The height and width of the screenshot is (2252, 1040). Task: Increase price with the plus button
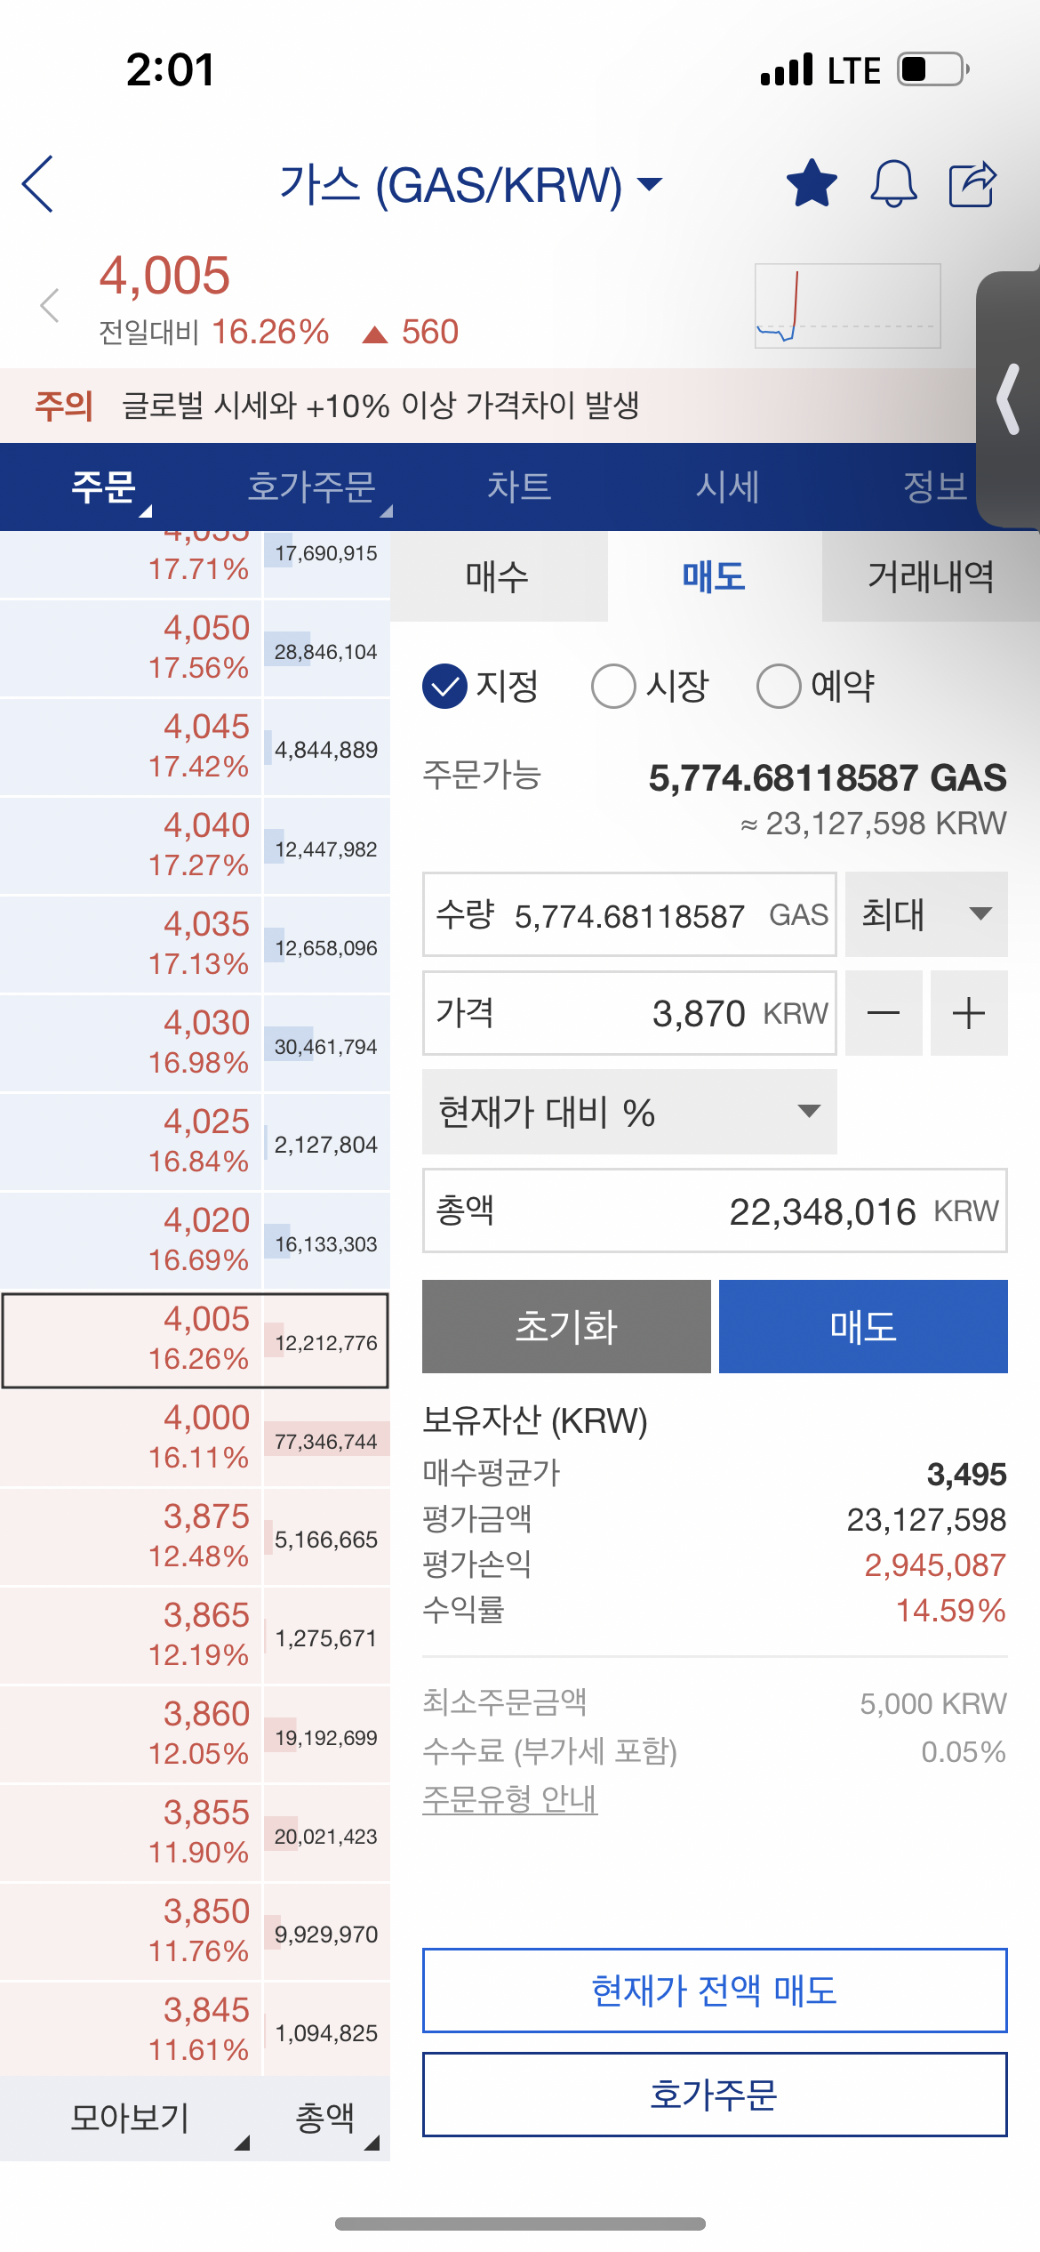(x=969, y=1013)
